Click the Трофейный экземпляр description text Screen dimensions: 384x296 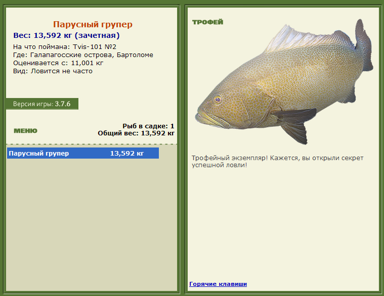[277, 162]
